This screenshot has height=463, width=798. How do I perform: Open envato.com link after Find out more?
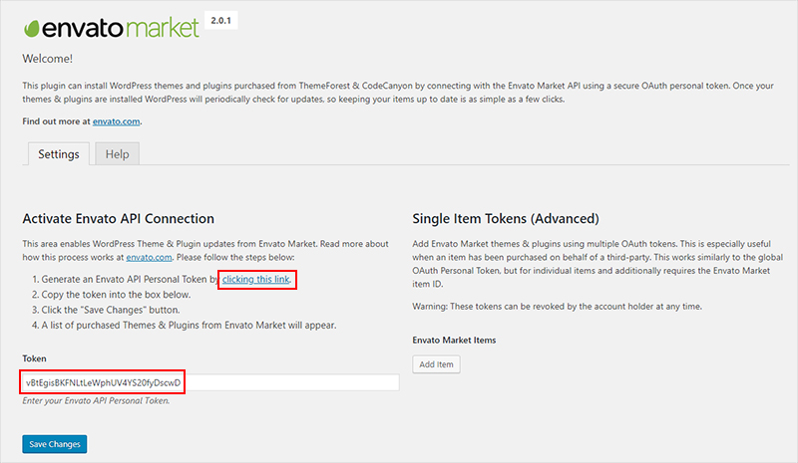coord(116,121)
